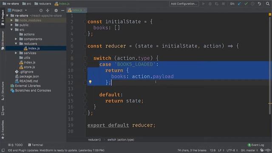This screenshot has width=272, height=153.
Task: Expand the components folder
Action: pyautogui.click(x=16, y=39)
